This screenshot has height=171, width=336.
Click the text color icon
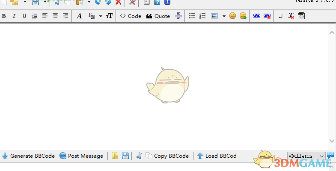tap(91, 16)
